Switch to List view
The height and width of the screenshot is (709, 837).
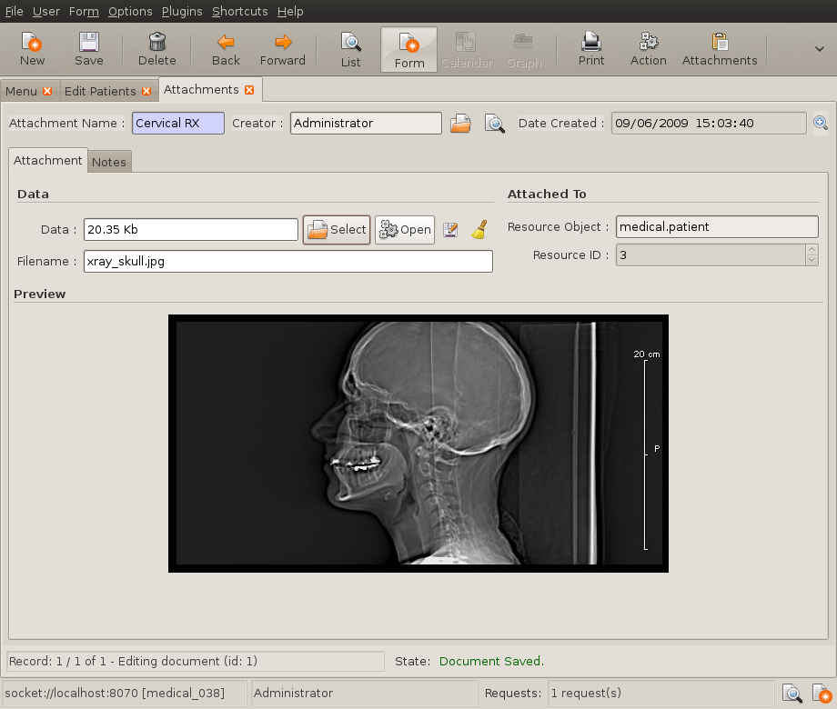350,49
